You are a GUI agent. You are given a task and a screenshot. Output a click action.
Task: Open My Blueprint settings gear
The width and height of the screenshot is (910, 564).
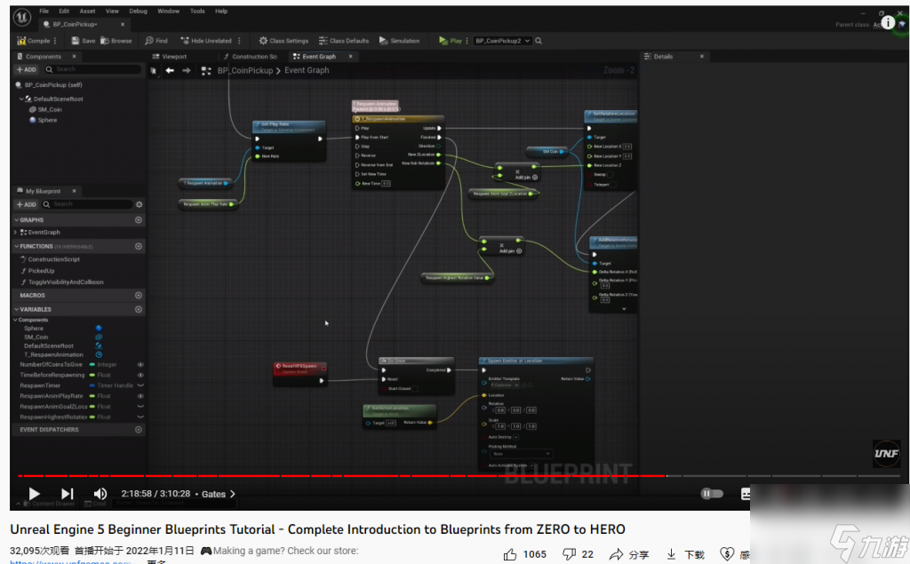pyautogui.click(x=139, y=204)
